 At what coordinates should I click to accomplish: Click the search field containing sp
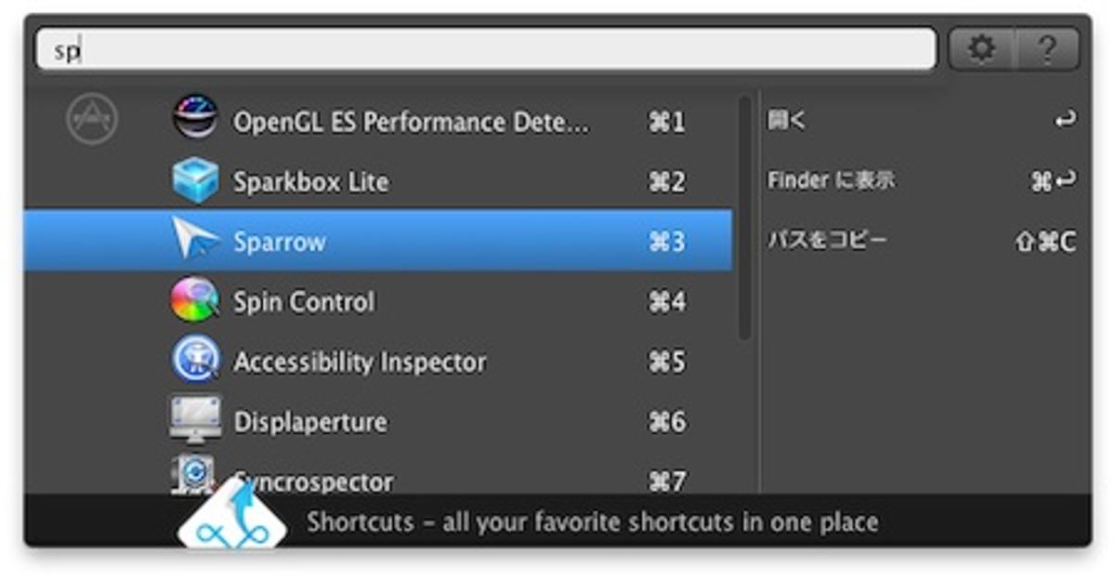point(486,49)
